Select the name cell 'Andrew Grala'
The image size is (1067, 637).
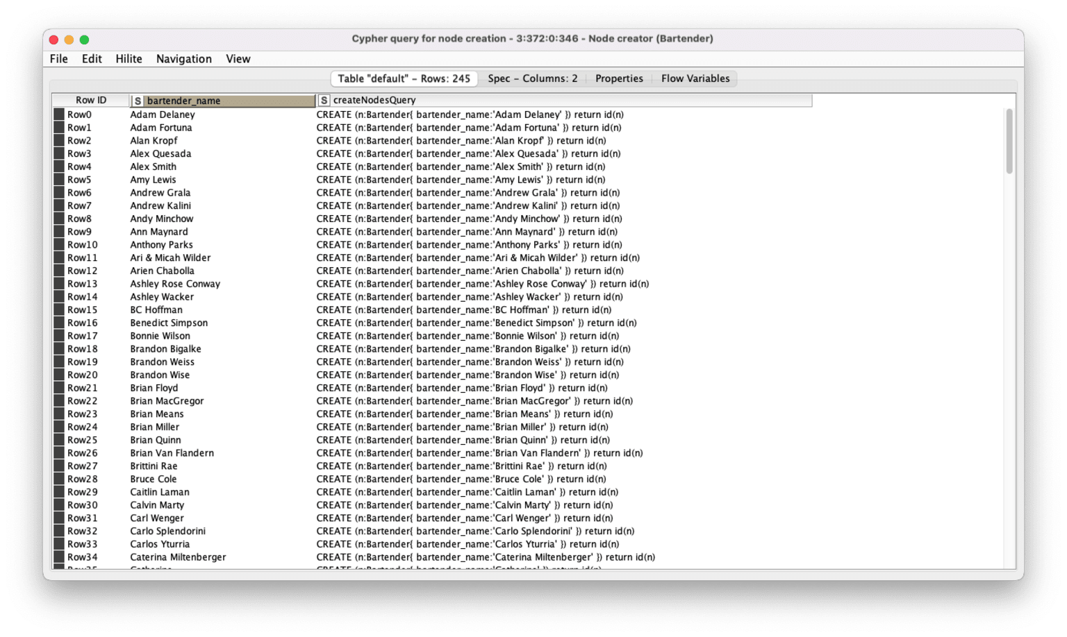pos(222,193)
